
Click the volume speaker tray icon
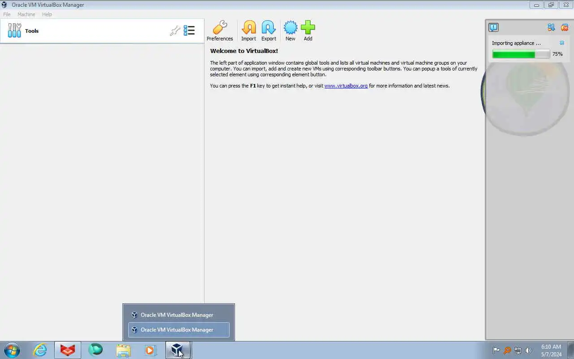[x=528, y=350]
